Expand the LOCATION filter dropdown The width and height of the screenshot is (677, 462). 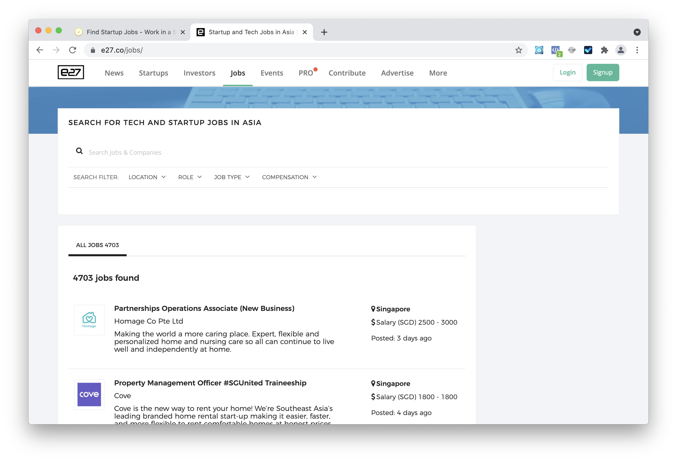(147, 177)
